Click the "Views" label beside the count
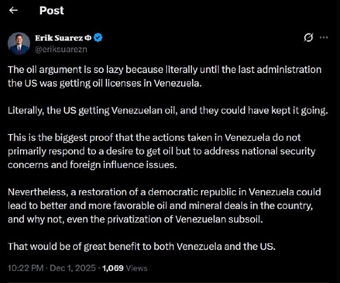340x283 pixels. point(137,268)
